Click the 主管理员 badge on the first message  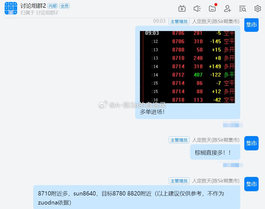pos(179,21)
